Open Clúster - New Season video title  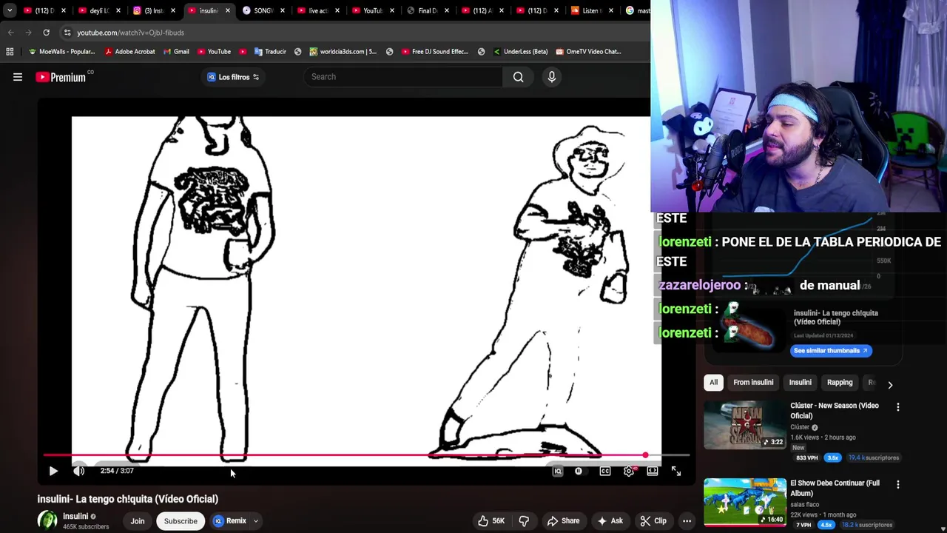[x=835, y=411]
